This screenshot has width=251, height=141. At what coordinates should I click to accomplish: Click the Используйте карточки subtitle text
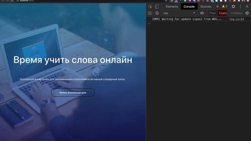[x=73, y=79]
